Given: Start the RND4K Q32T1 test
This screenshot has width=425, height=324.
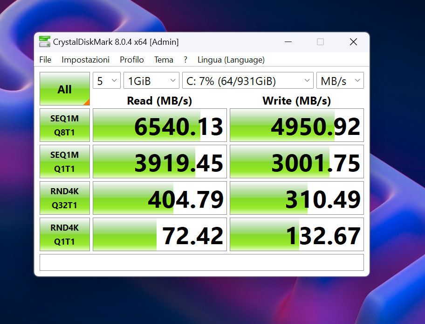Looking at the screenshot, I should pos(64,198).
